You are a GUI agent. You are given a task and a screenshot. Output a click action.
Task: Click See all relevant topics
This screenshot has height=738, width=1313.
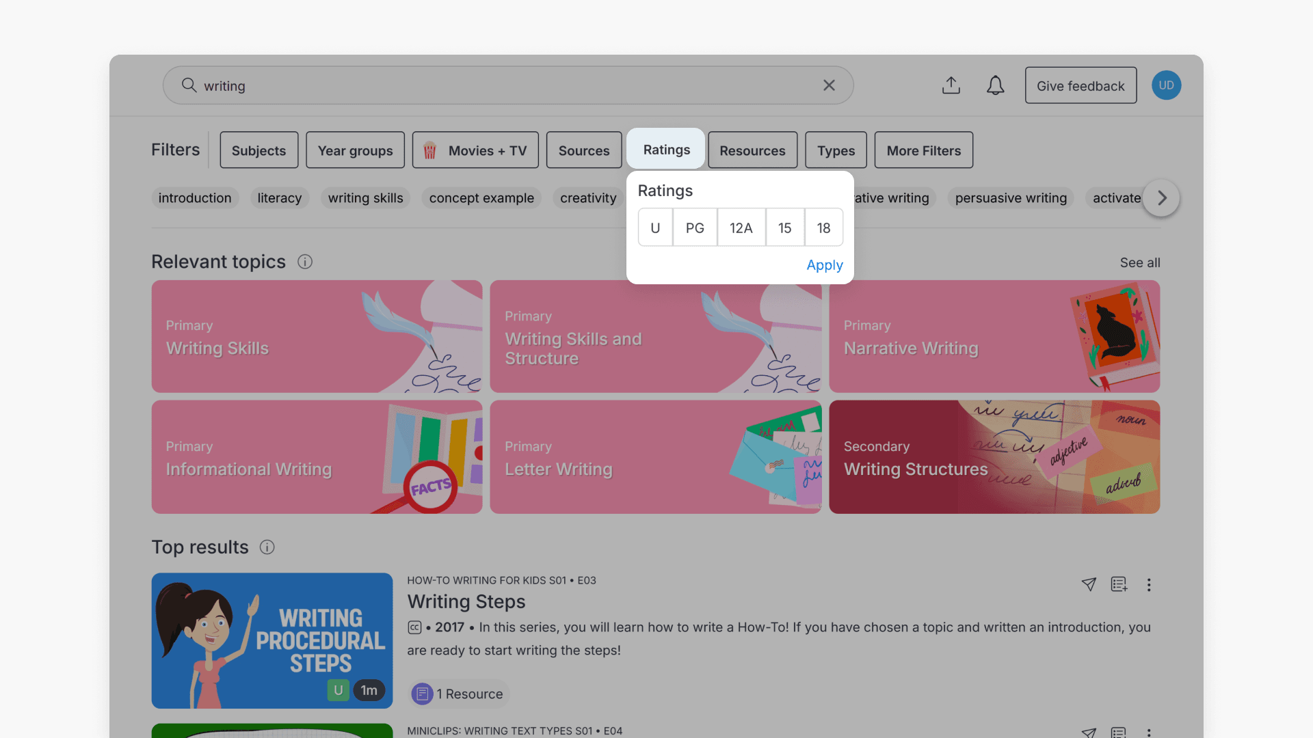point(1139,262)
